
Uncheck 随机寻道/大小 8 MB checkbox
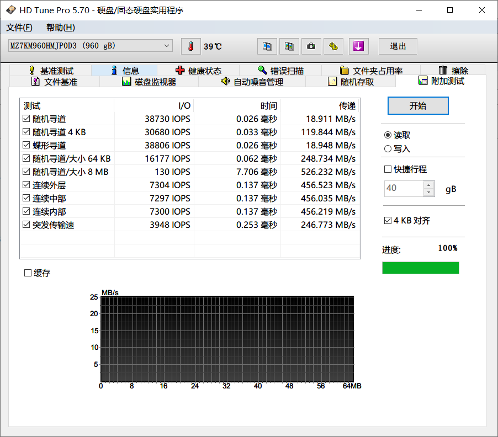(x=27, y=172)
